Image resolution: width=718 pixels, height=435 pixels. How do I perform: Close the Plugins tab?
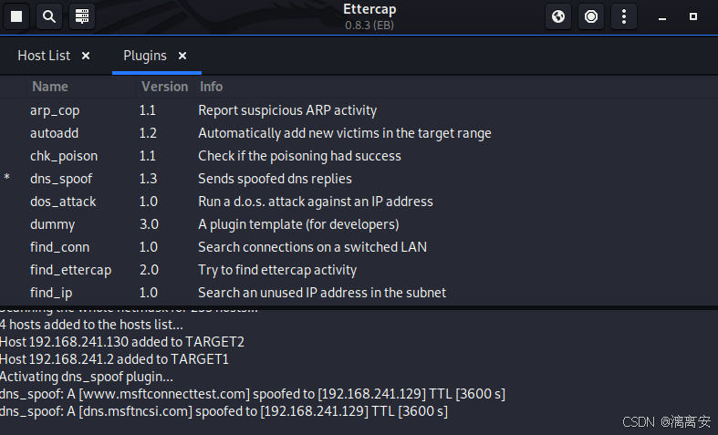182,56
